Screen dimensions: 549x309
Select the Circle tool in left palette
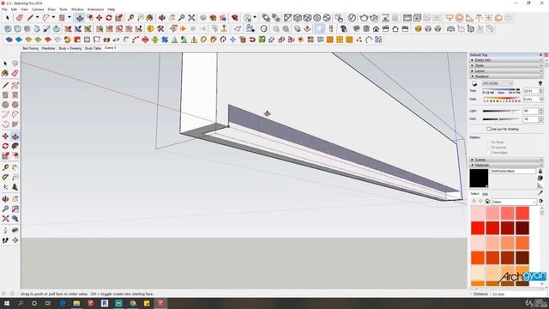click(x=5, y=105)
